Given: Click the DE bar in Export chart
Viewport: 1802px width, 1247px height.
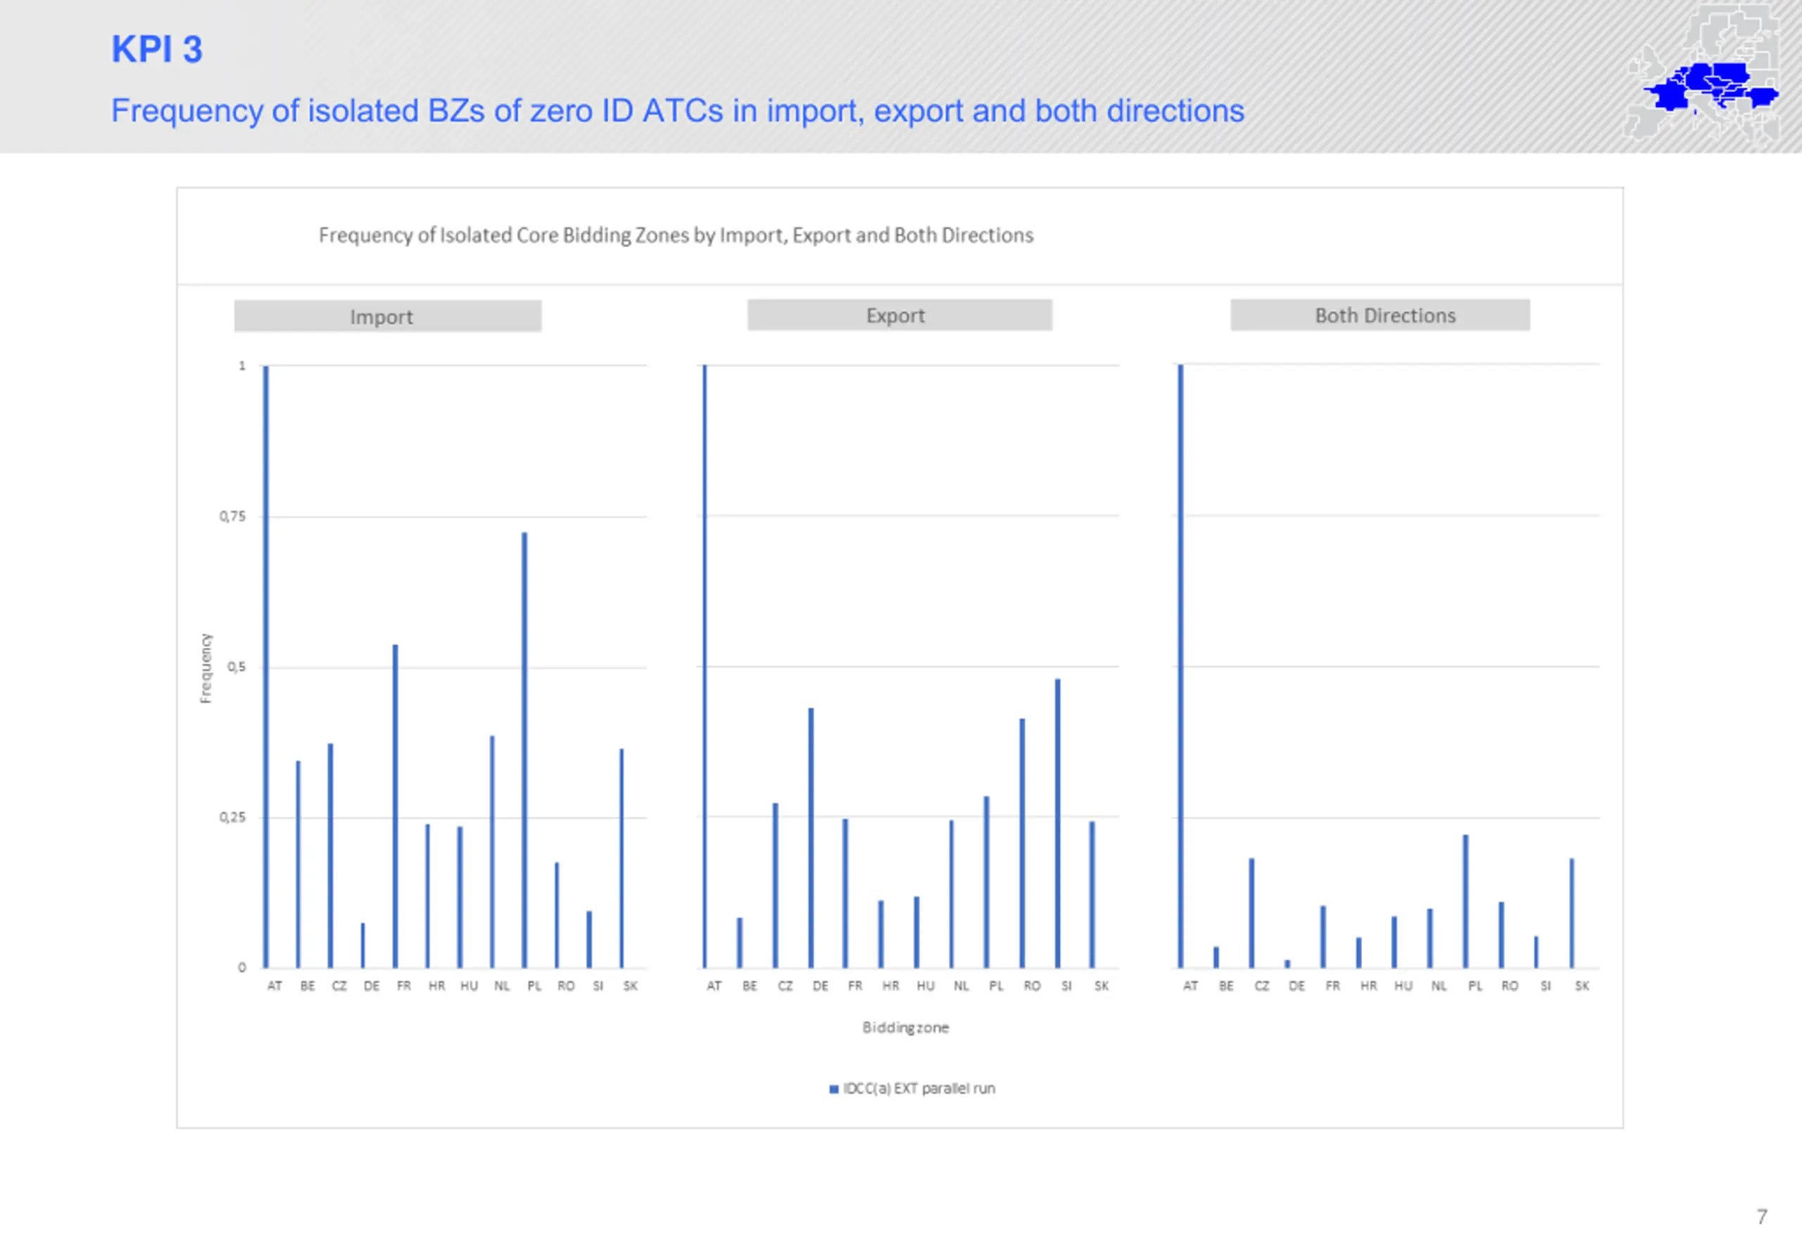Looking at the screenshot, I should (x=810, y=837).
